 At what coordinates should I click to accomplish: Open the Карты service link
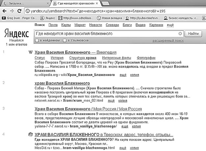[x=66, y=25]
